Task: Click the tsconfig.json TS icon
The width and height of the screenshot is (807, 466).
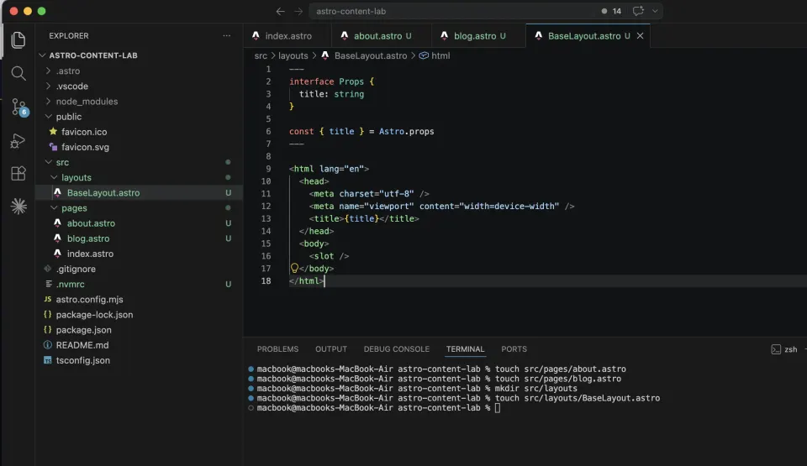Action: point(47,360)
